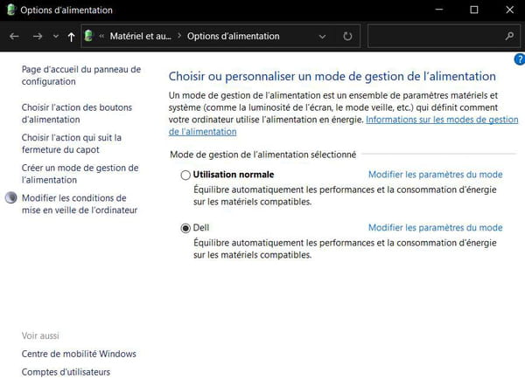Select the Dell power plan radio button
525x386 pixels.
point(185,228)
